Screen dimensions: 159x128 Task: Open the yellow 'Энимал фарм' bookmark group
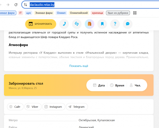(44, 13)
